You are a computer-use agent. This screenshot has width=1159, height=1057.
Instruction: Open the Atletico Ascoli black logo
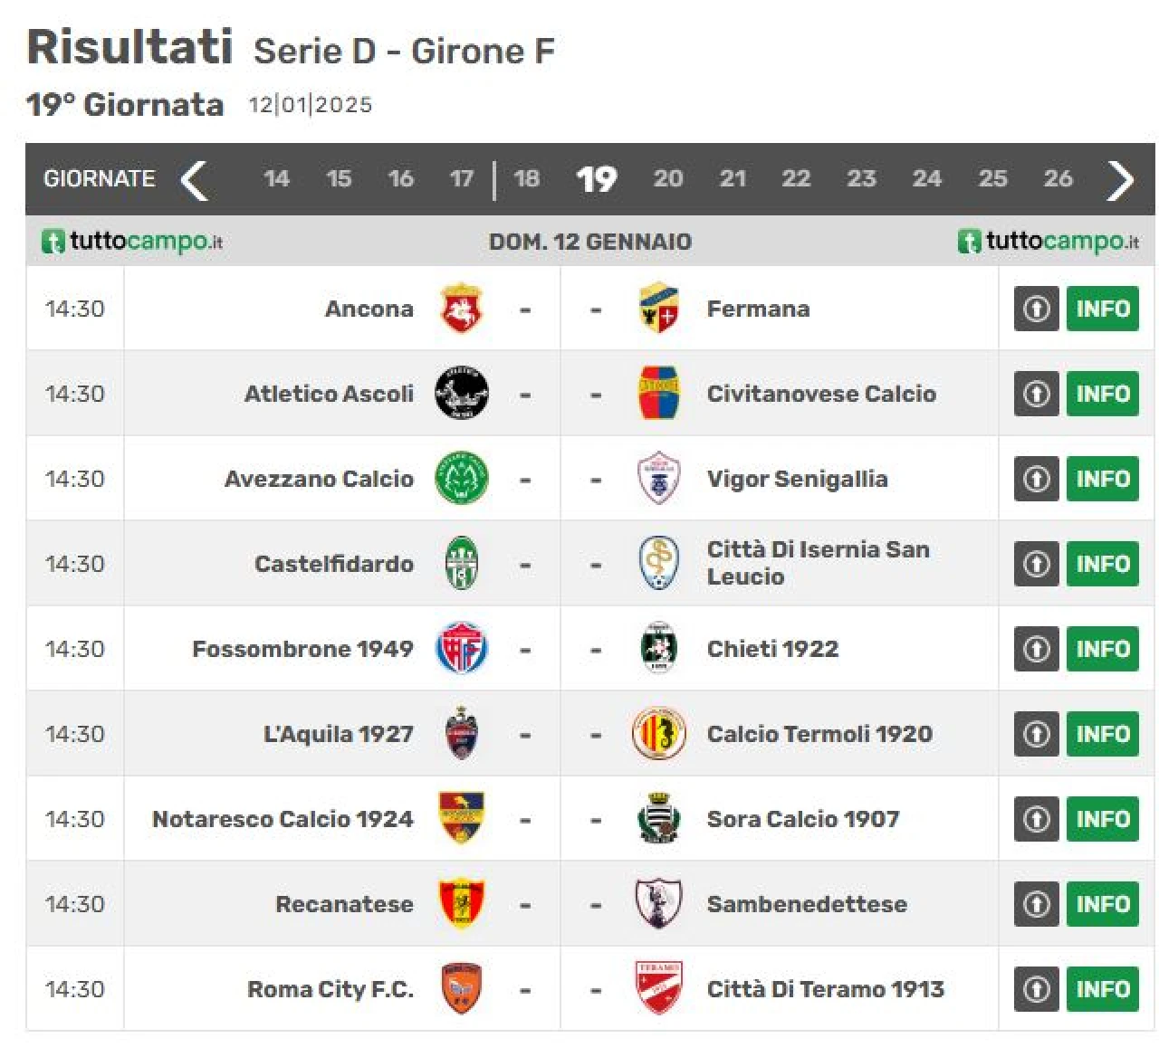point(462,394)
